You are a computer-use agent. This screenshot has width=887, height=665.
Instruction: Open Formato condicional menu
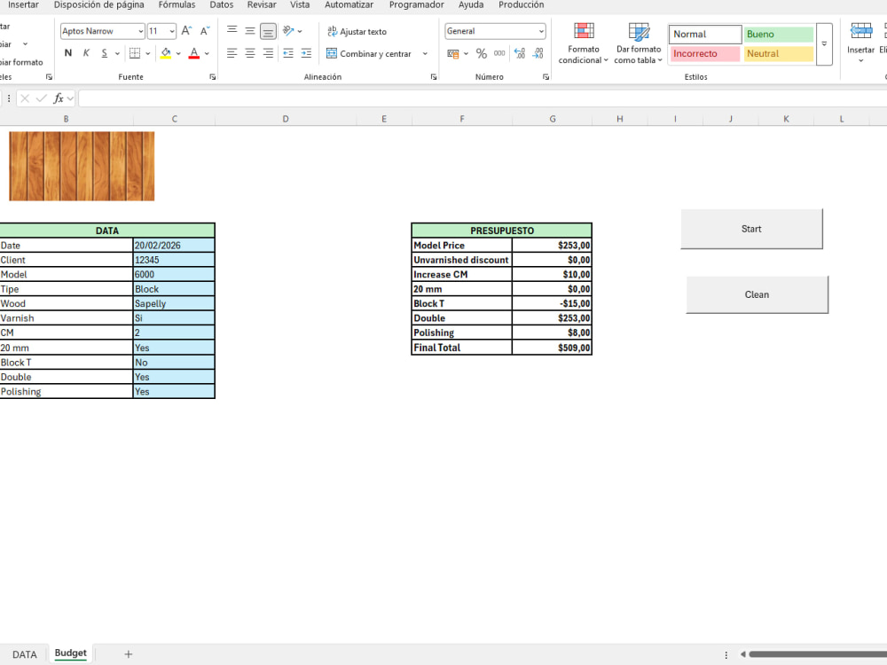(x=584, y=43)
